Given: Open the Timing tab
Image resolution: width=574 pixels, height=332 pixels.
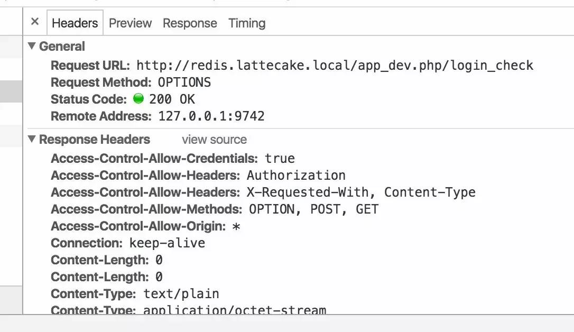Looking at the screenshot, I should coord(247,23).
